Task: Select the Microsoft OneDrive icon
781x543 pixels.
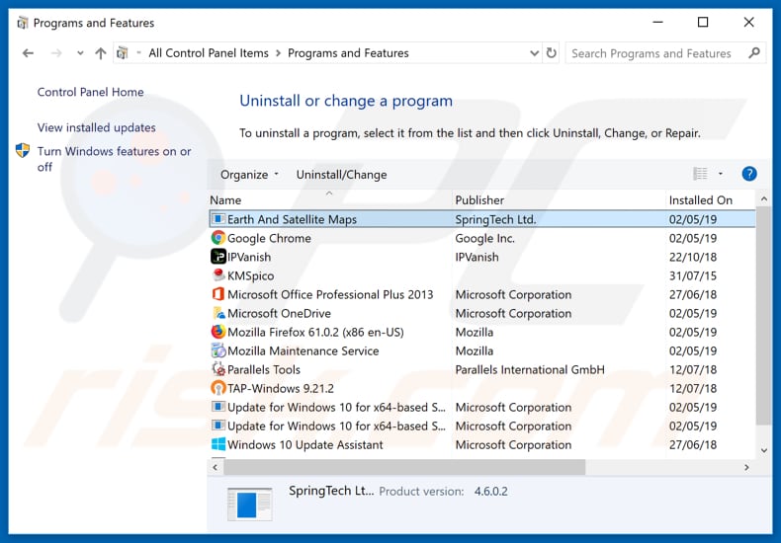Action: click(218, 313)
